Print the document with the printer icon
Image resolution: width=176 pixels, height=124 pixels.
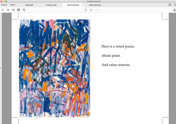(19, 10)
